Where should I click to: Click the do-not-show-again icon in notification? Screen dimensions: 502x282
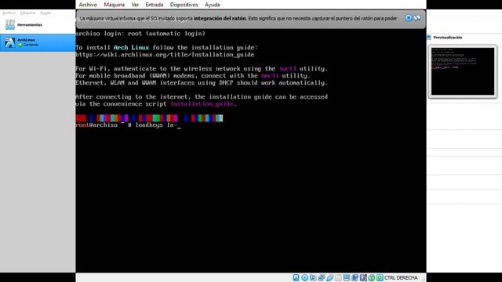(x=417, y=18)
